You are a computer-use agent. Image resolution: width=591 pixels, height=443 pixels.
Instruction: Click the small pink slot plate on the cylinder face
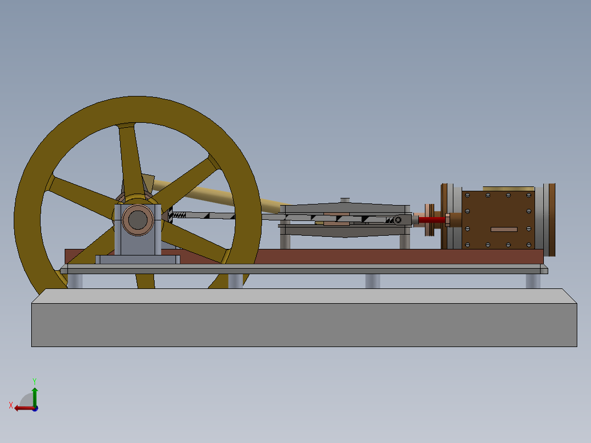click(504, 229)
